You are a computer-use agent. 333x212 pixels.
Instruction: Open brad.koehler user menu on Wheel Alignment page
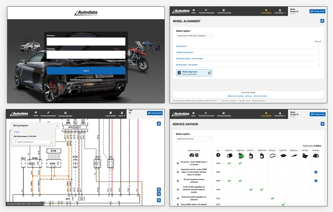pyautogui.click(x=280, y=11)
